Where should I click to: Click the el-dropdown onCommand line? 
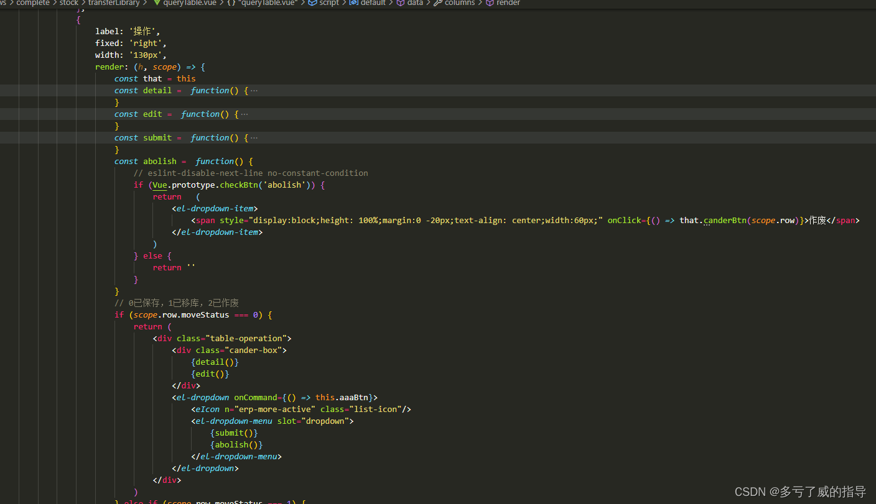click(275, 398)
